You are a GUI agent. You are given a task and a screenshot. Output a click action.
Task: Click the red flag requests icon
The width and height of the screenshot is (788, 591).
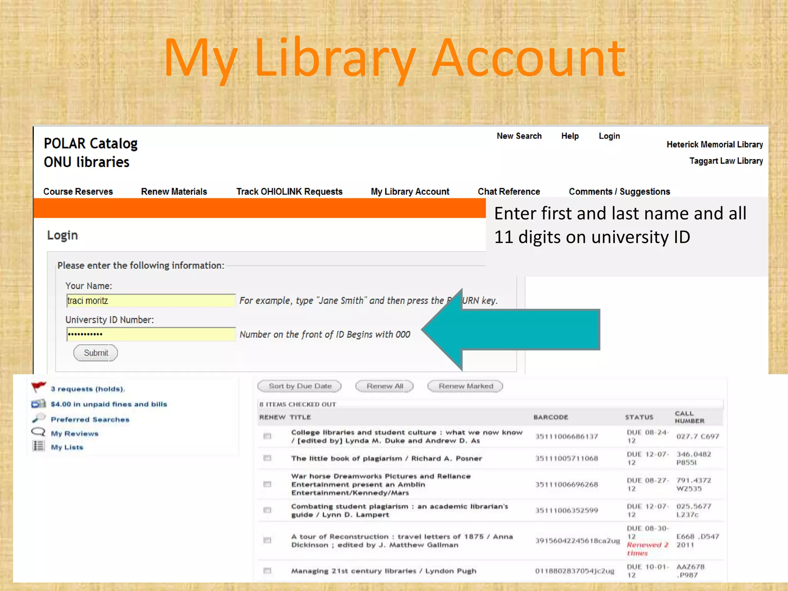coord(38,387)
